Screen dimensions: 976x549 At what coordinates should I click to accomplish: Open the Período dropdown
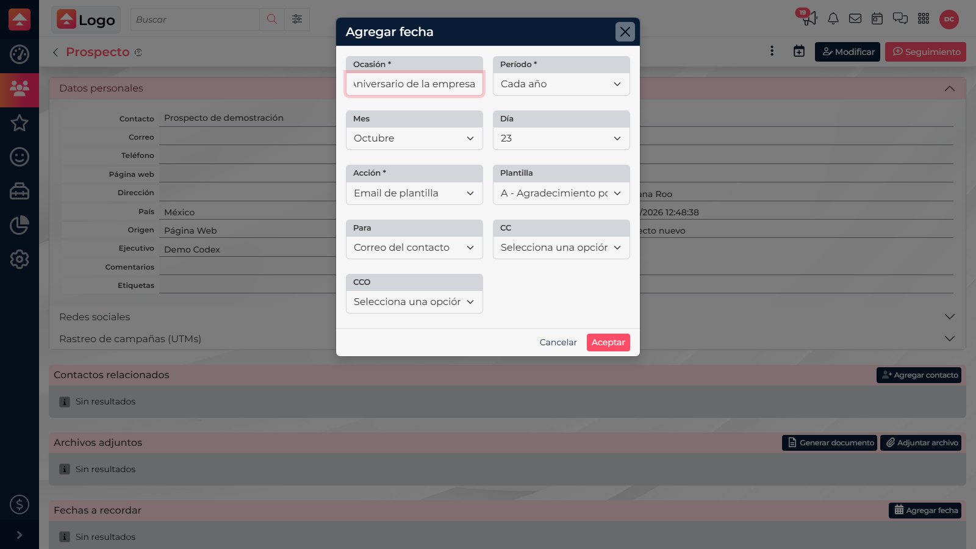click(x=561, y=84)
